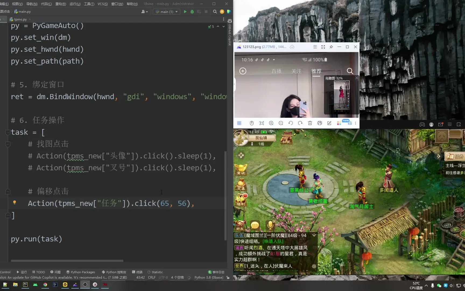Edit the image with the pencil icon
This screenshot has width=465, height=291.
tap(329, 123)
